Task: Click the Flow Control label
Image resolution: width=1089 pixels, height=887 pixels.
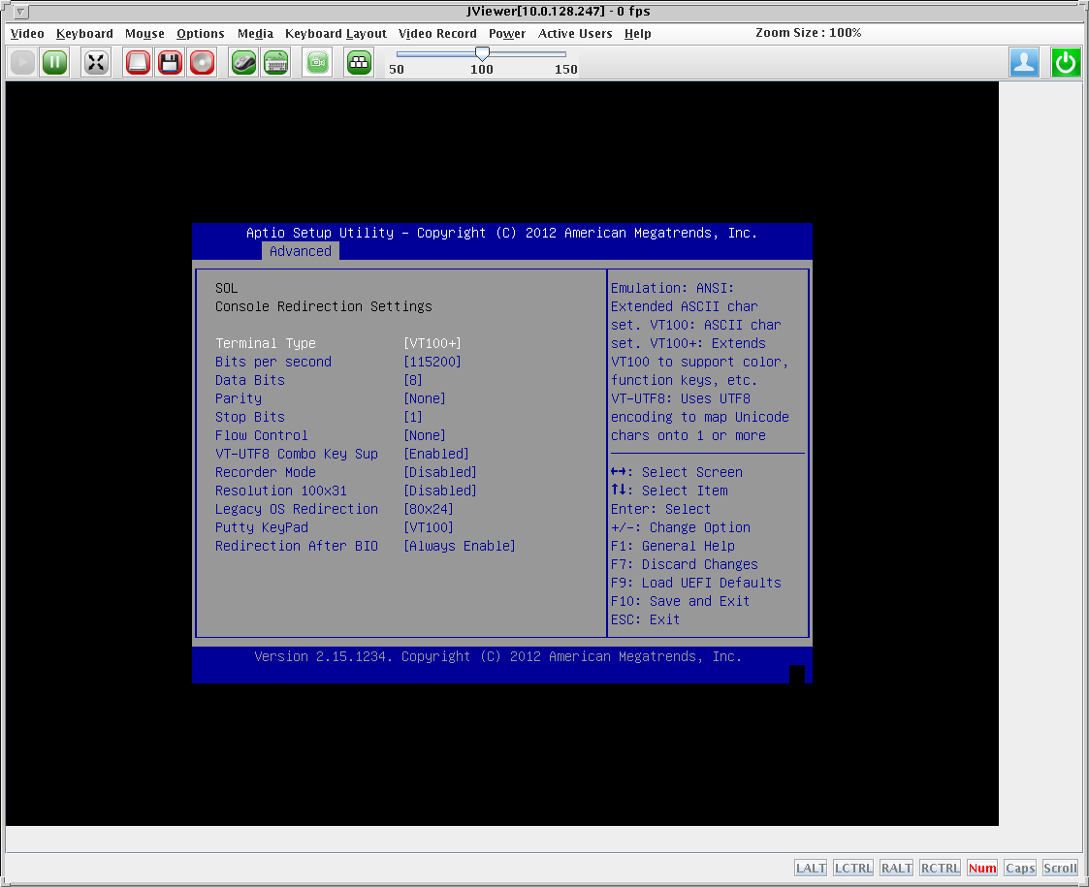Action: point(261,435)
